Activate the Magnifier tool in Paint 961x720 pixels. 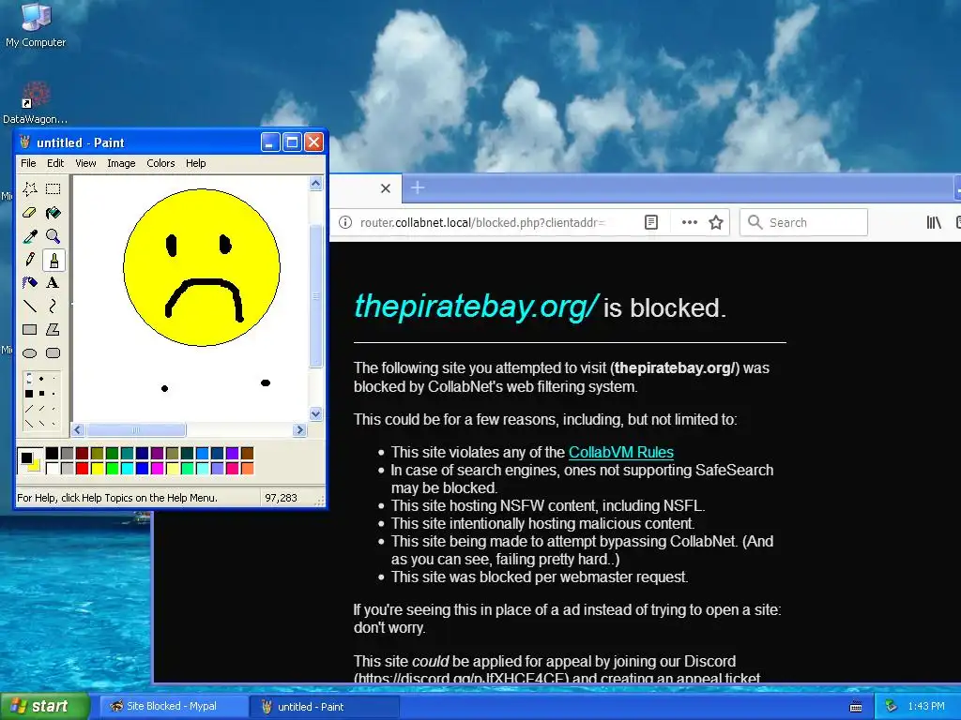tap(53, 236)
